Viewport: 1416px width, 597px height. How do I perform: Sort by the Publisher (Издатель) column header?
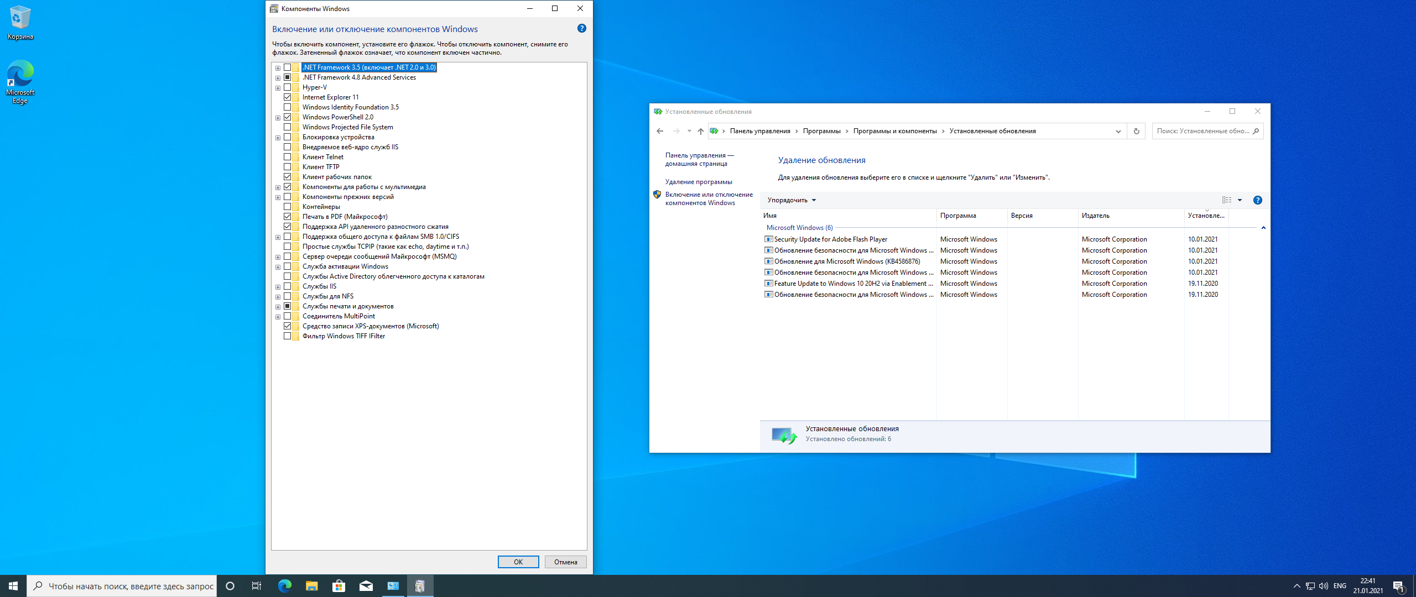coord(1095,216)
